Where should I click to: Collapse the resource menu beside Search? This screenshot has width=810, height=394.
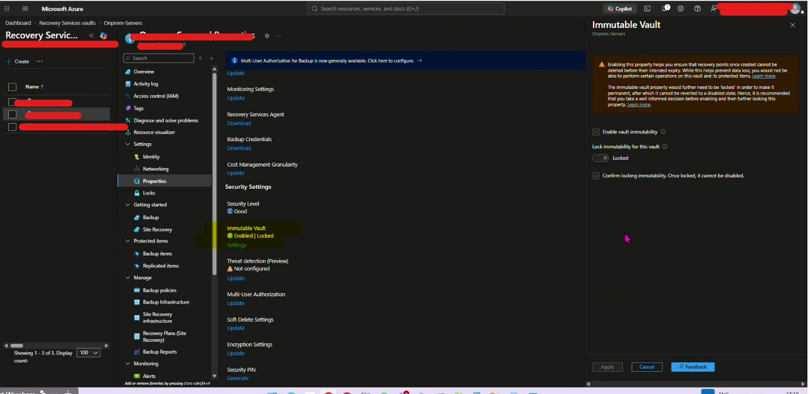point(211,58)
